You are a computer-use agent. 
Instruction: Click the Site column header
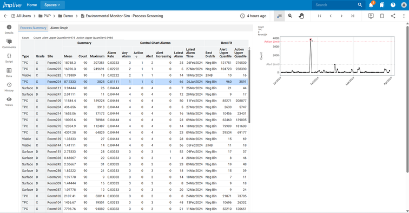50,56
